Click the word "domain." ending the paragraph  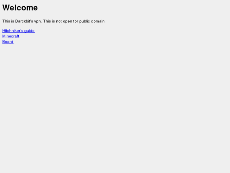98,21
